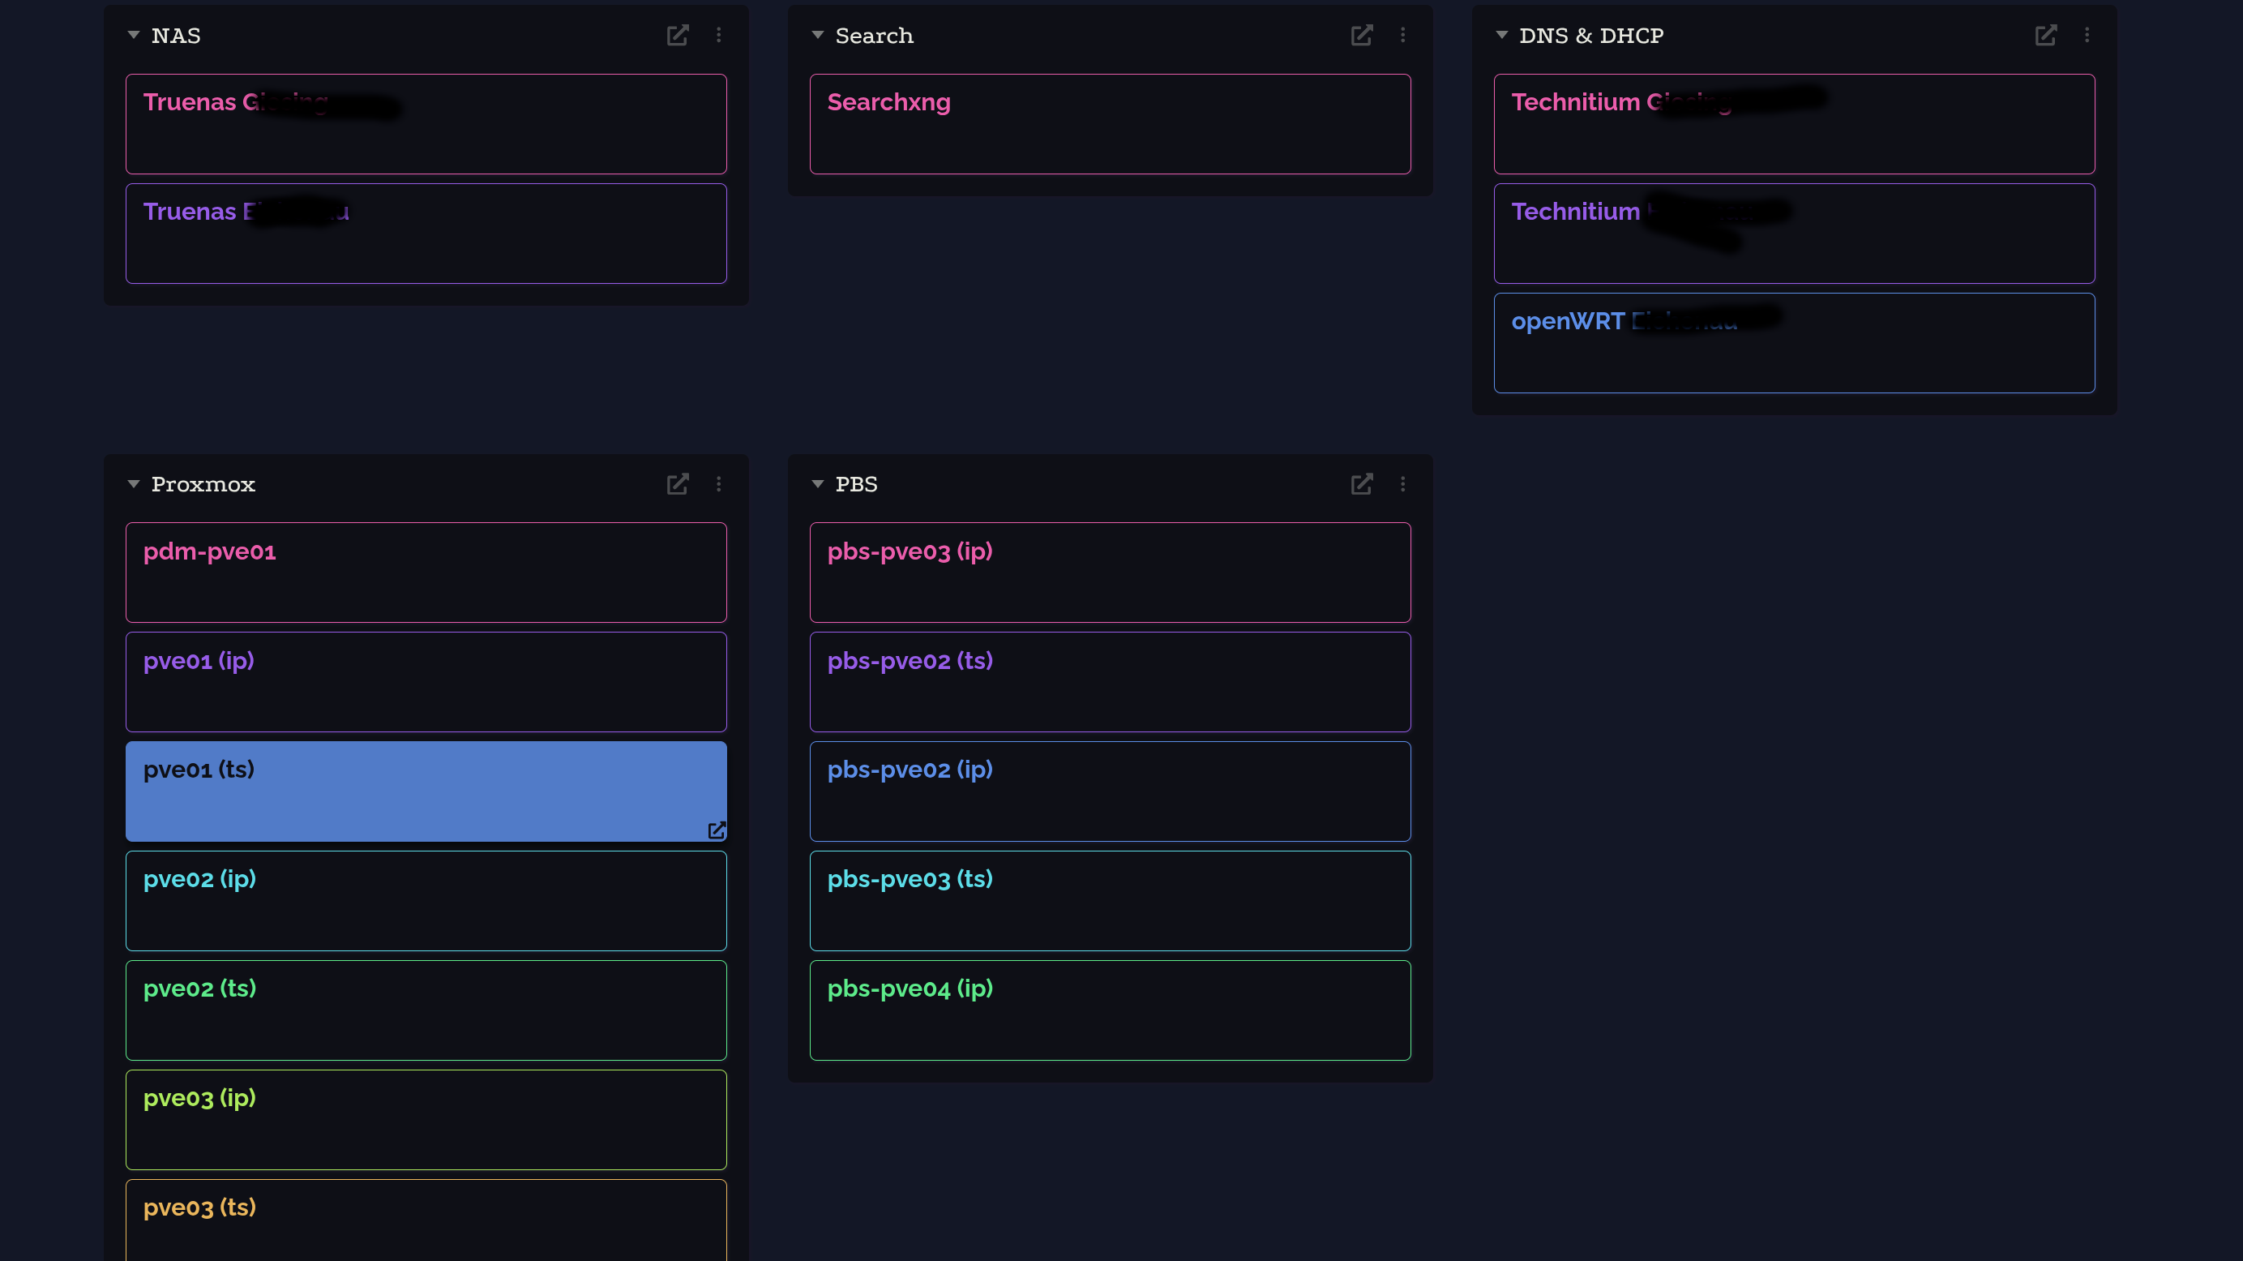Open PBS section three-dot menu
2243x1261 pixels.
(1402, 484)
